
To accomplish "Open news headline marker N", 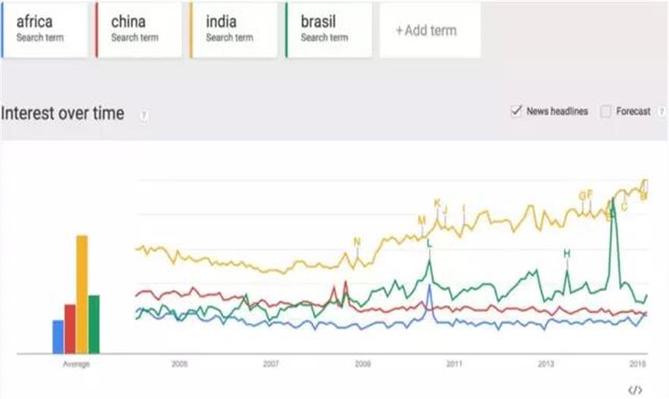I will tap(357, 242).
